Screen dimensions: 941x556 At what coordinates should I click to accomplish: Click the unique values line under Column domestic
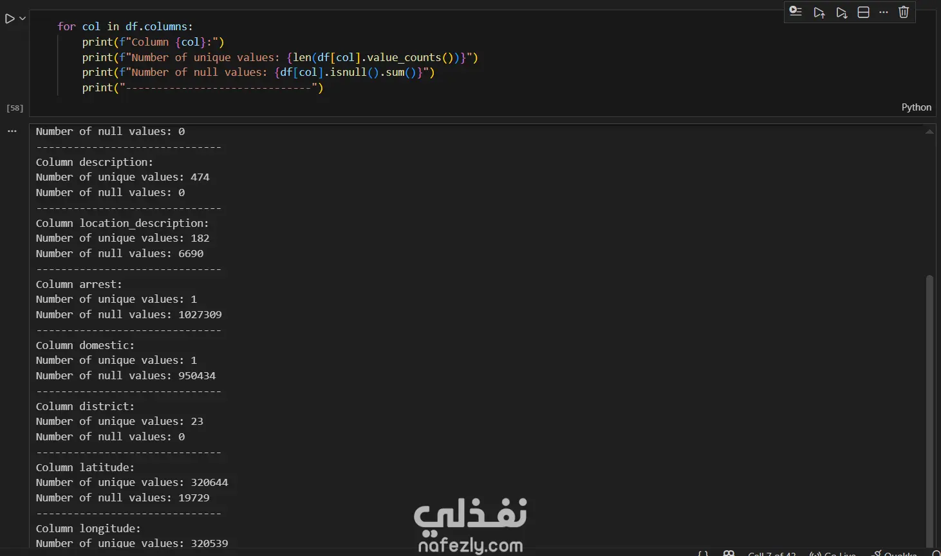116,361
